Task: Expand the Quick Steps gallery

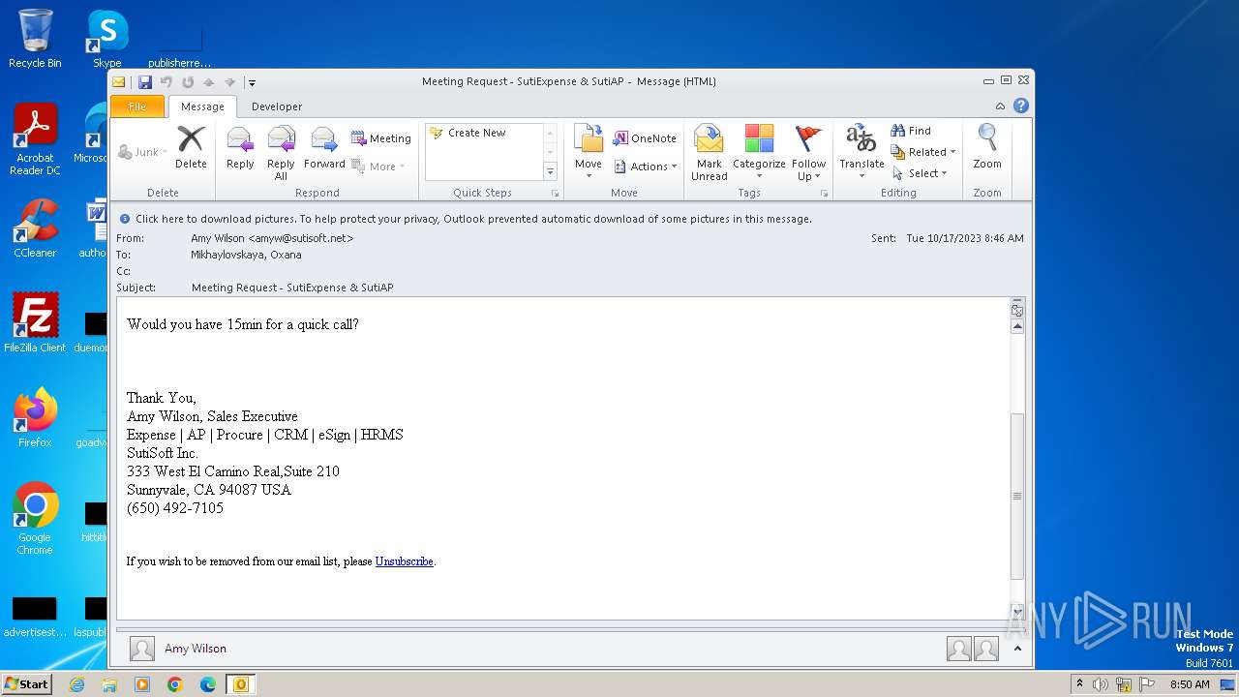Action: coord(550,171)
